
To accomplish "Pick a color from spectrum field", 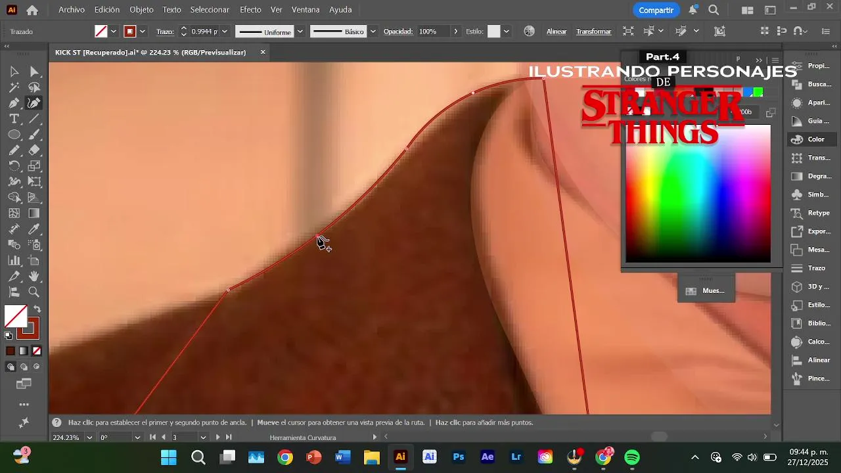I will point(698,193).
